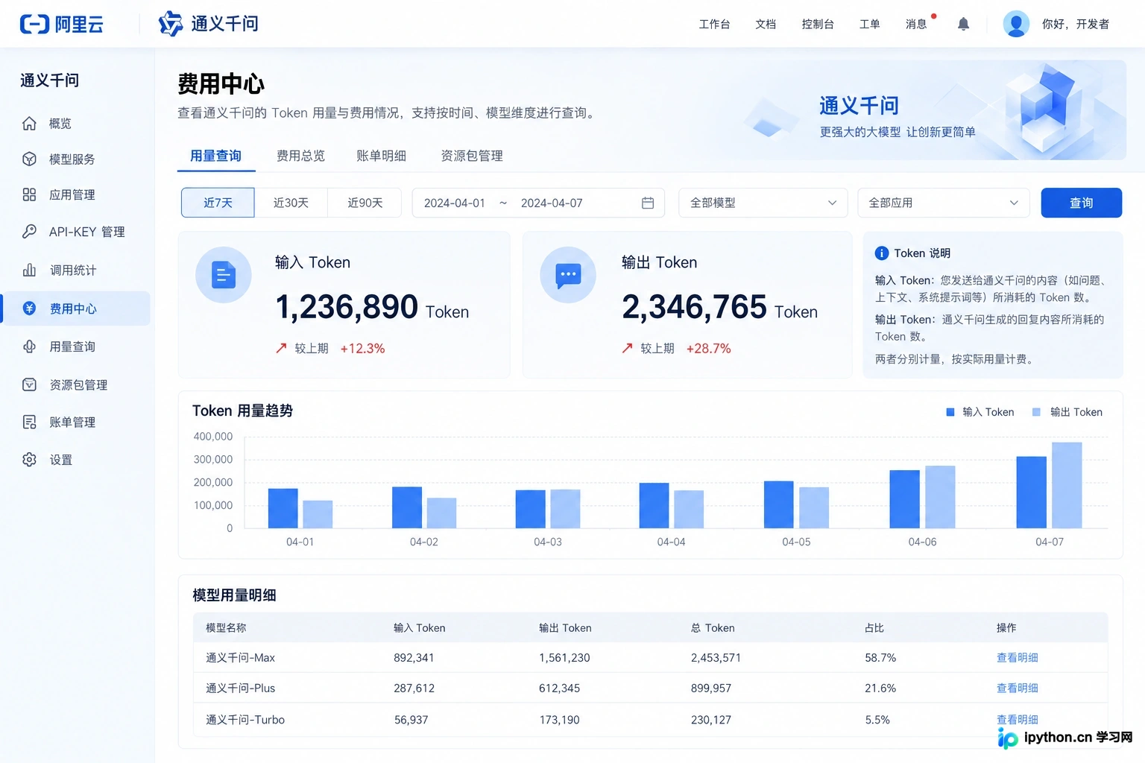The image size is (1145, 763).
Task: Toggle 输出 Token series in chart legend
Action: [1067, 412]
